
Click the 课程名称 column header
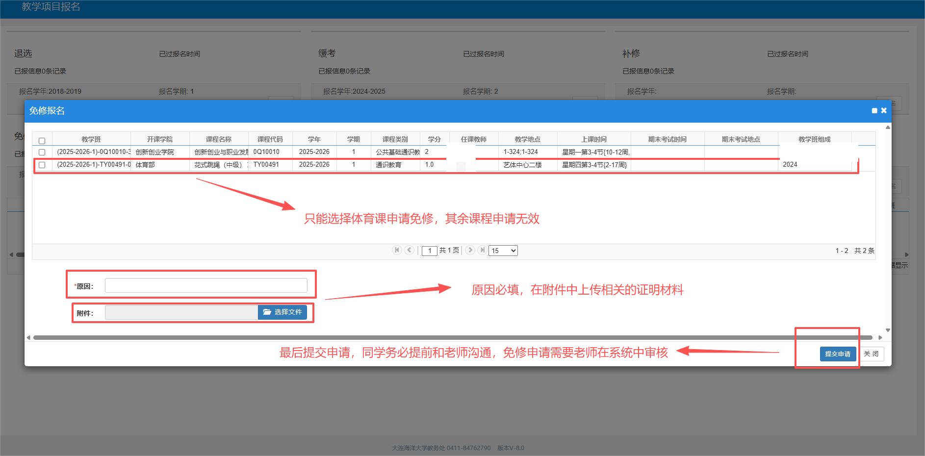coord(219,139)
